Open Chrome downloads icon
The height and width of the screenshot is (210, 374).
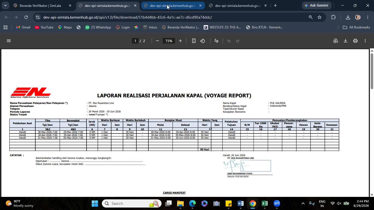(348, 17)
